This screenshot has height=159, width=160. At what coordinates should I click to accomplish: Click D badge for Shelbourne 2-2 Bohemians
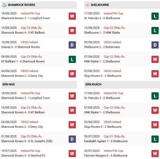155,45
